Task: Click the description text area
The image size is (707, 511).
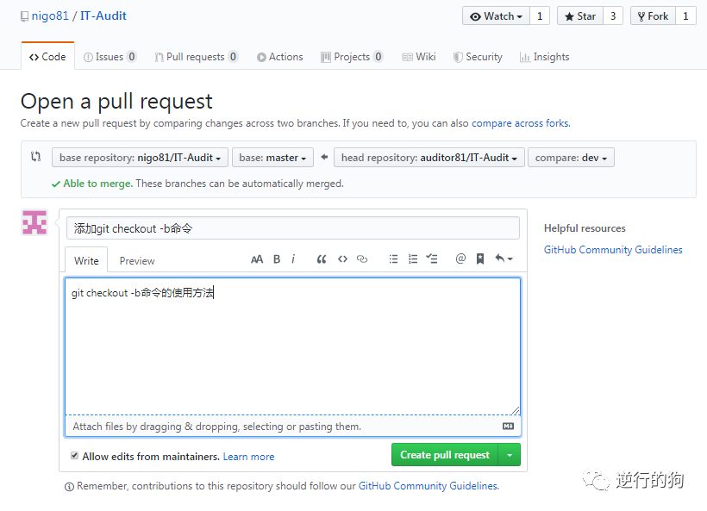Action: (x=293, y=346)
